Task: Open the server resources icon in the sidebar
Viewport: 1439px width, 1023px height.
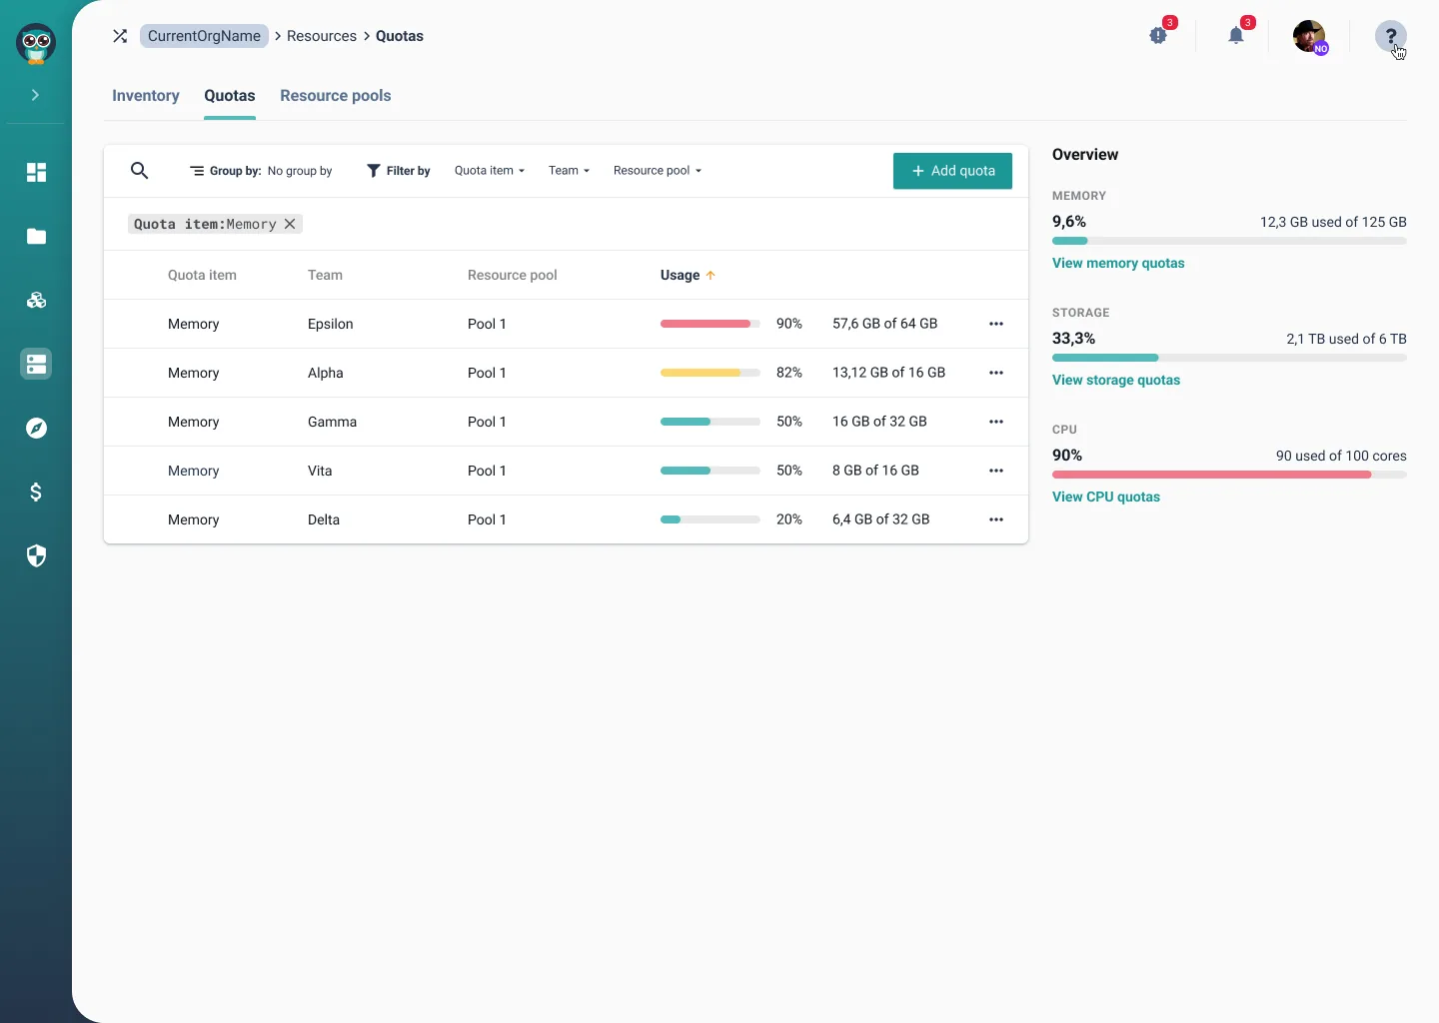Action: (36, 364)
